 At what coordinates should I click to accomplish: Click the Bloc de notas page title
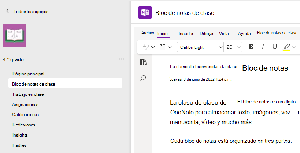[x=265, y=68]
